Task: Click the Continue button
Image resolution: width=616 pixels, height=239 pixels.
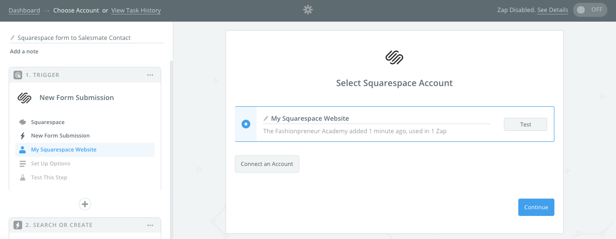Action: pos(536,207)
